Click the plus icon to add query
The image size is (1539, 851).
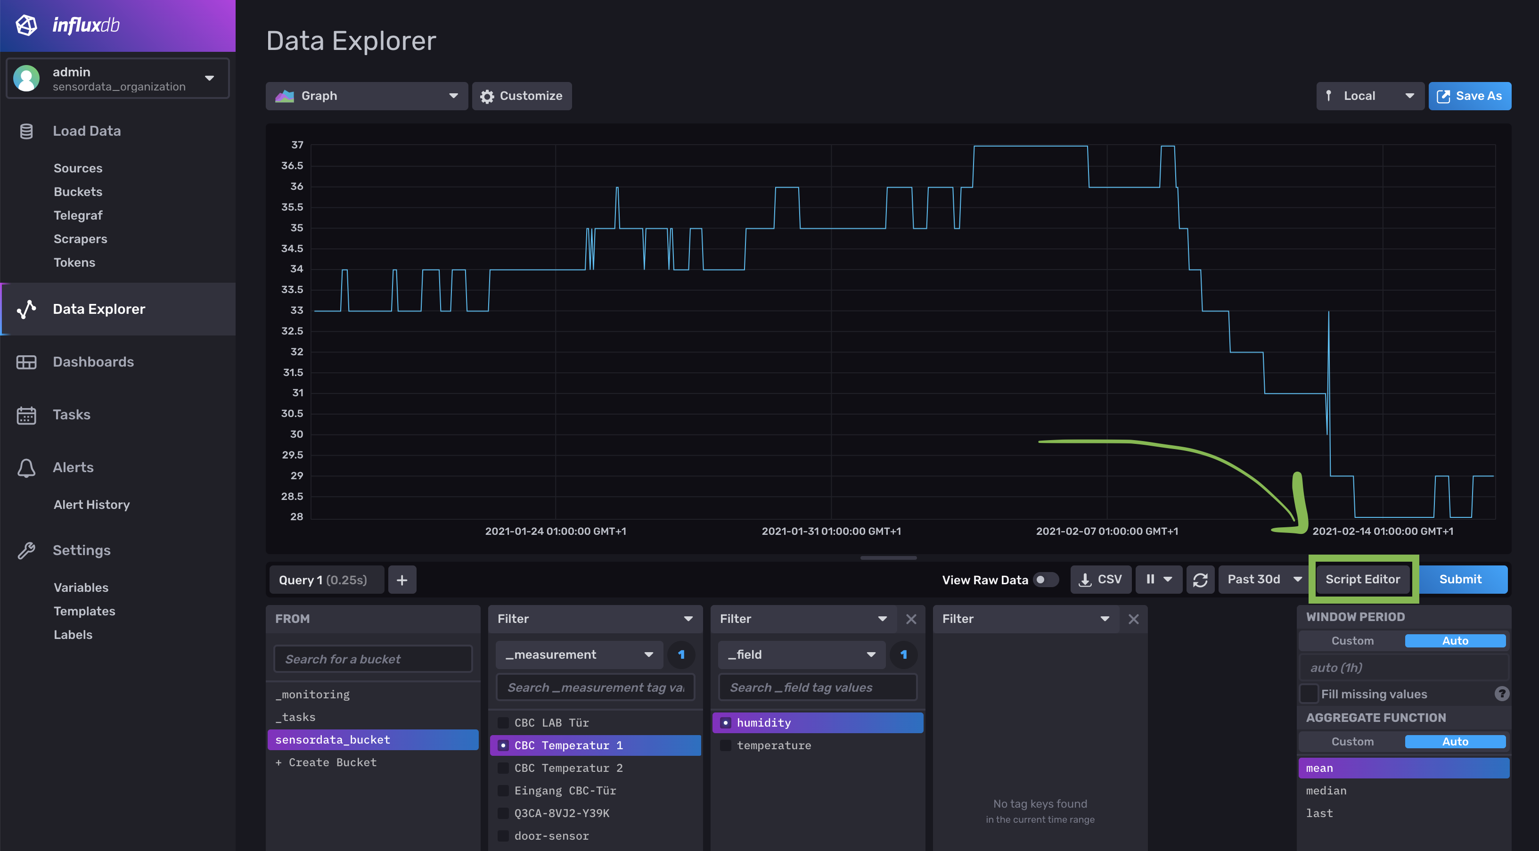[402, 580]
